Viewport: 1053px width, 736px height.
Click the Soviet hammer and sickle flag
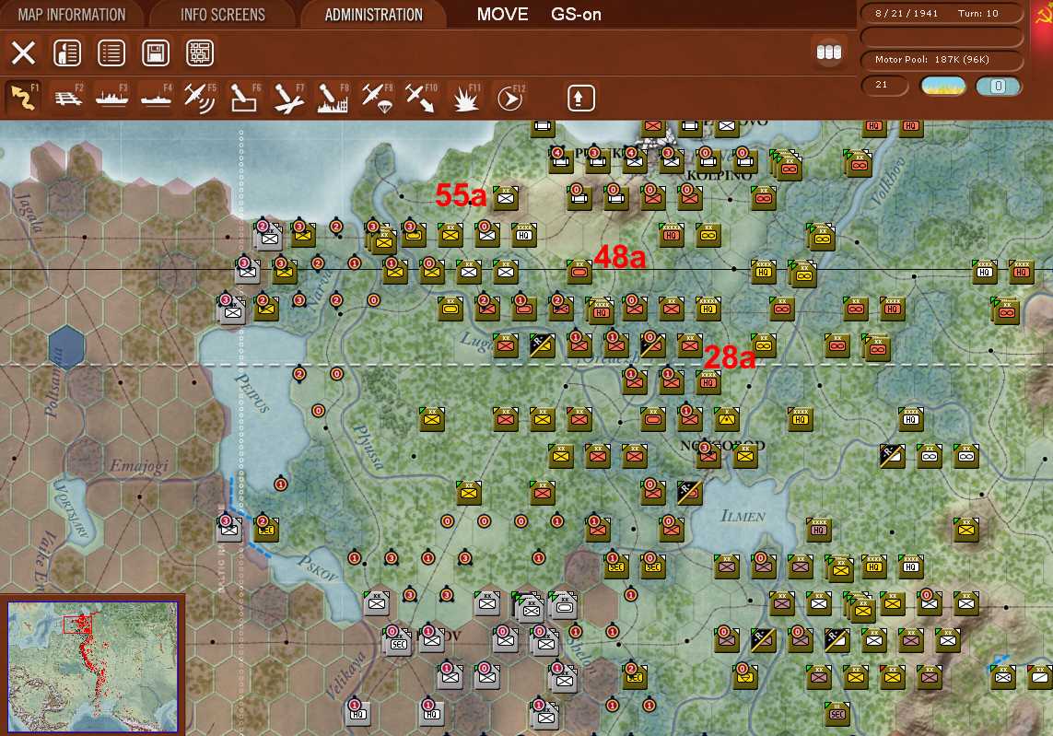(x=1042, y=15)
